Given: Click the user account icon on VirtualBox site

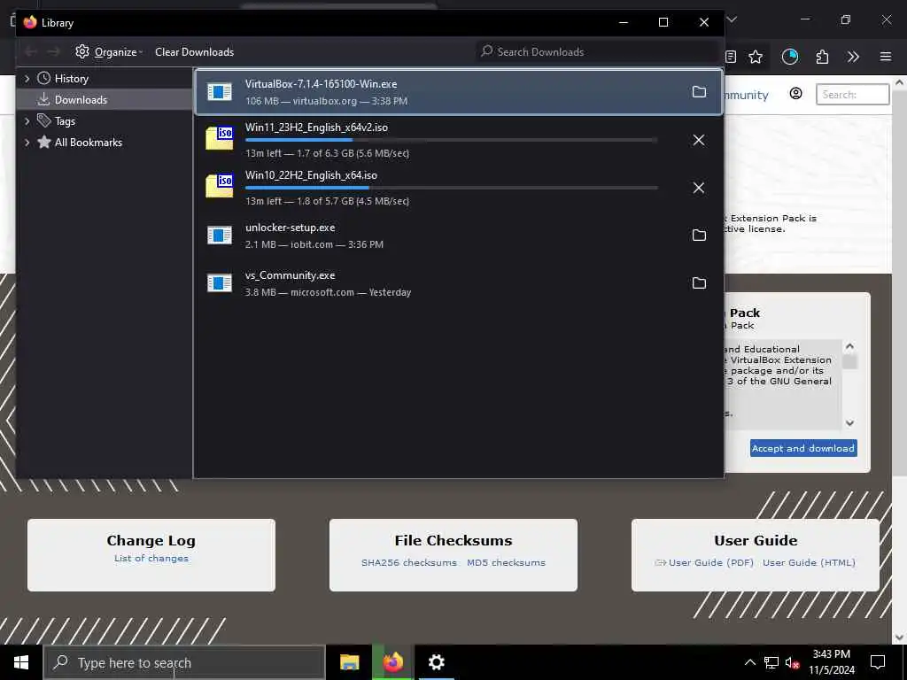Looking at the screenshot, I should [796, 94].
